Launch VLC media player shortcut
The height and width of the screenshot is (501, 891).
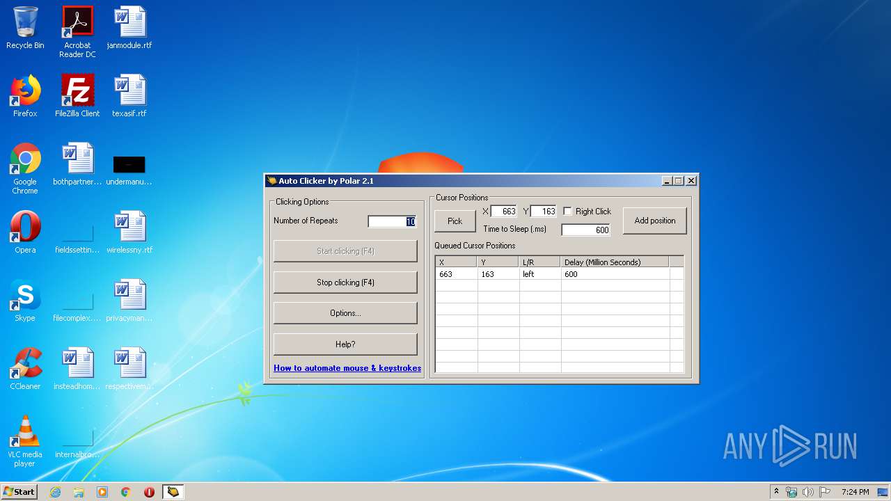[25, 441]
